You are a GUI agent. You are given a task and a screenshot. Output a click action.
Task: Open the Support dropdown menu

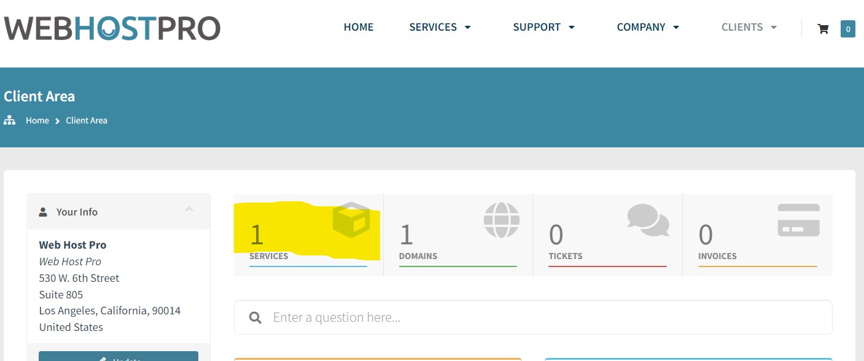point(543,27)
